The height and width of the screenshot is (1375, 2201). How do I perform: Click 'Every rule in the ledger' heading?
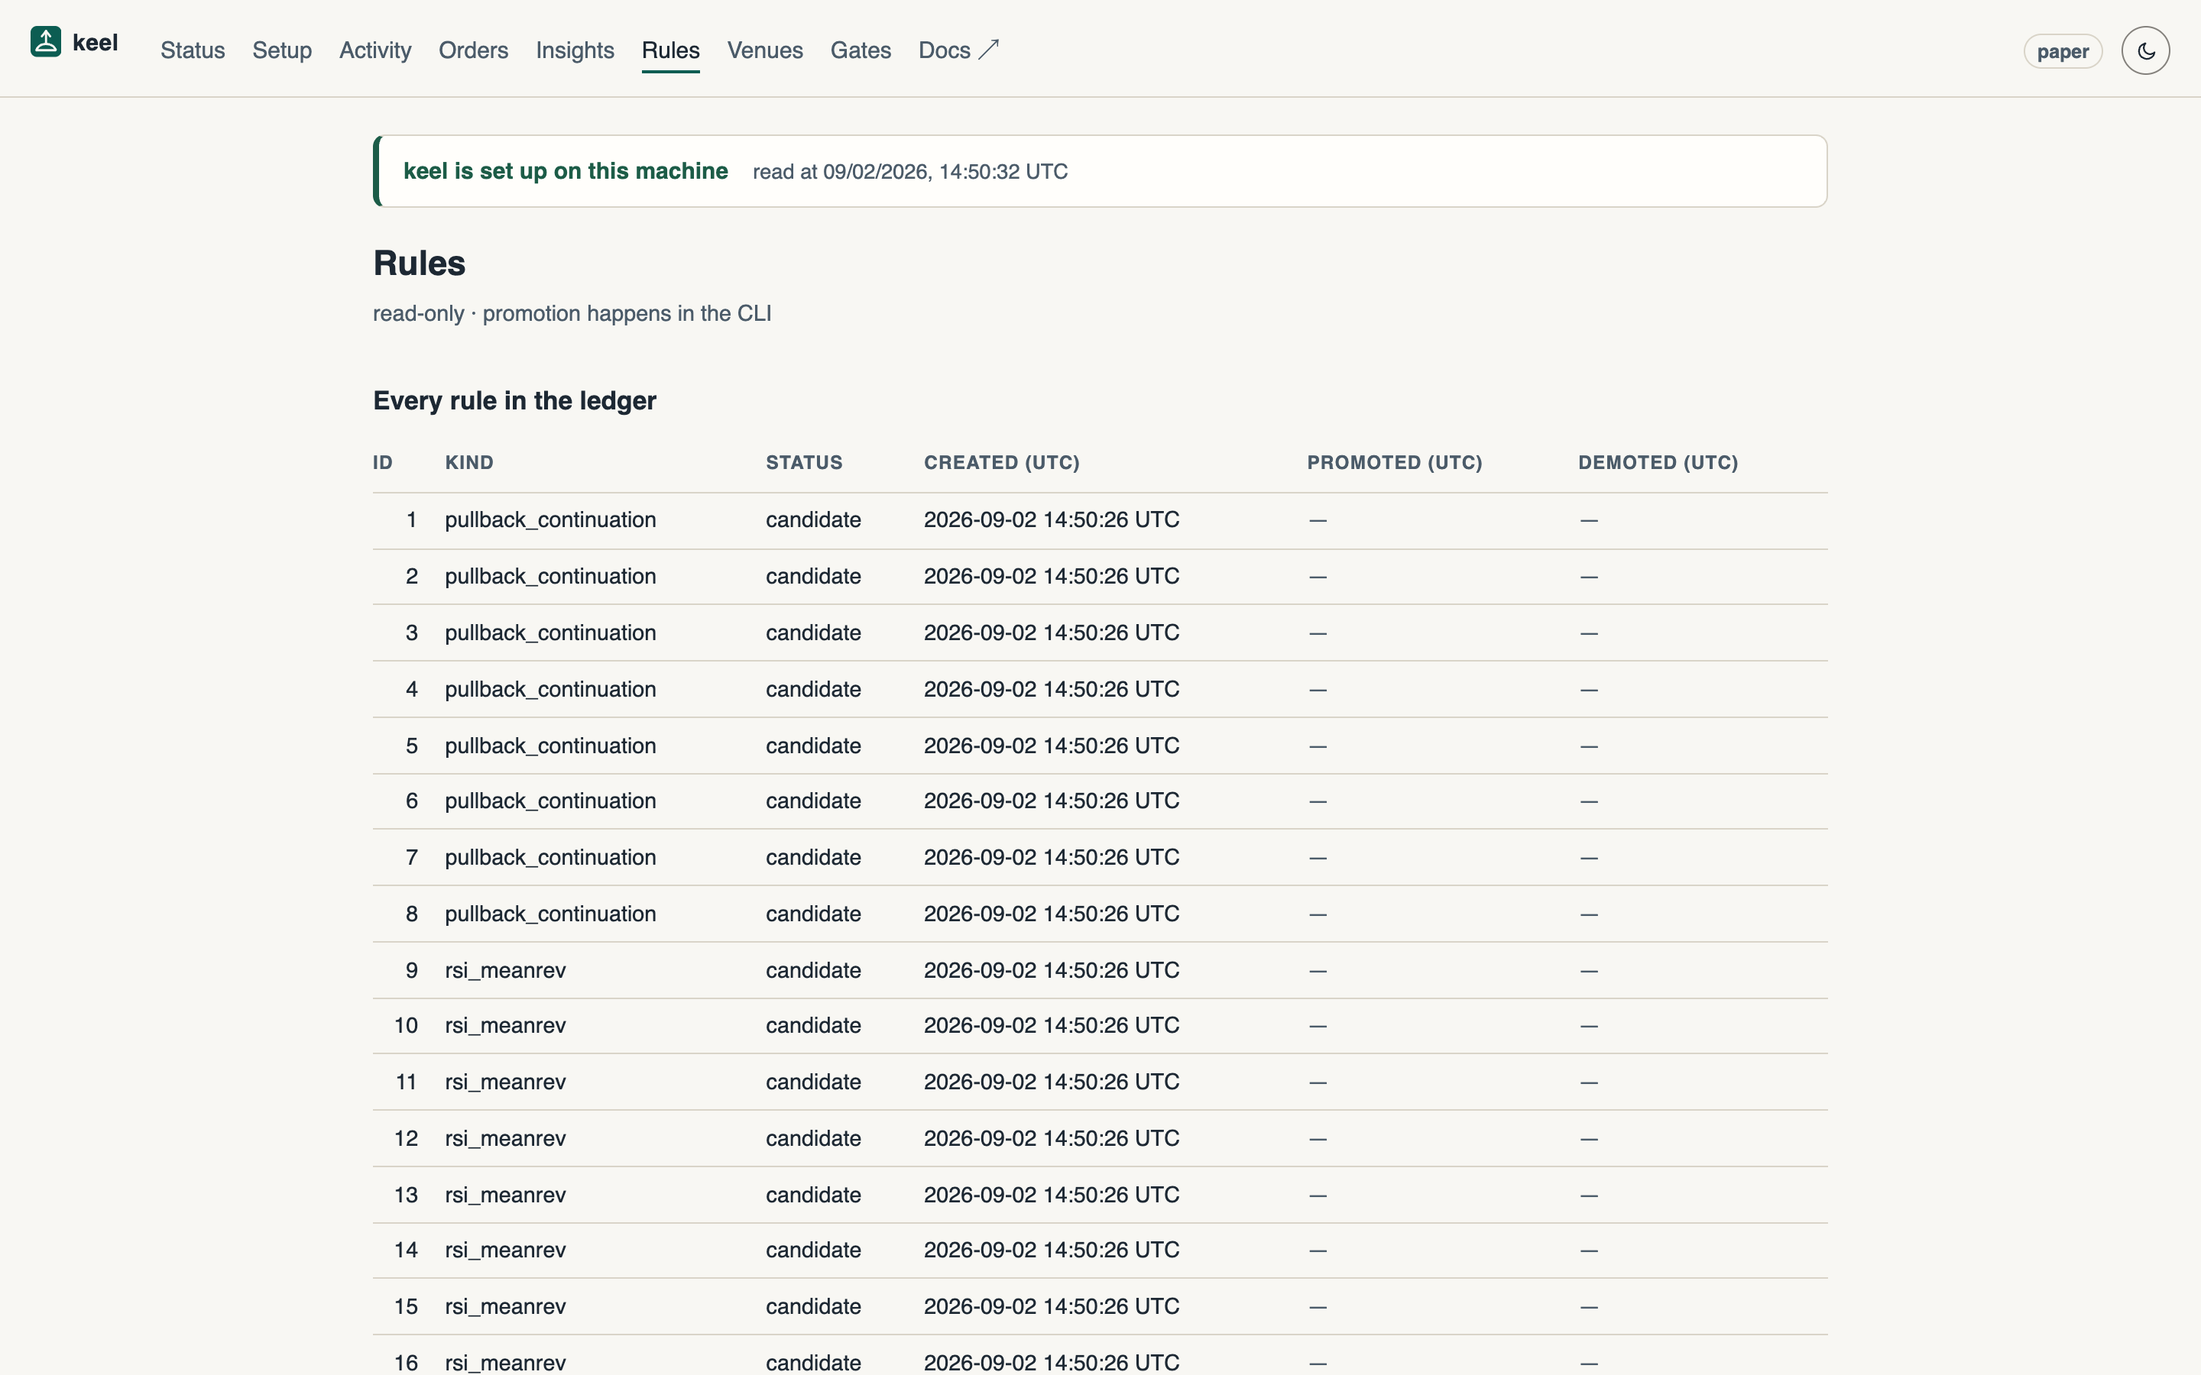[x=515, y=401]
